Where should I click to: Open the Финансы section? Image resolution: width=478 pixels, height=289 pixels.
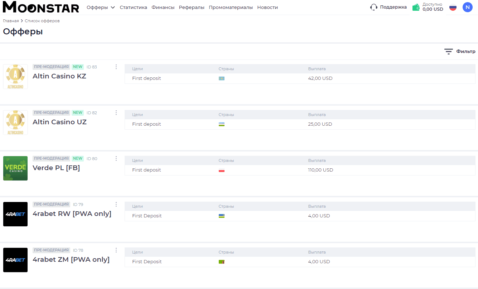coord(163,7)
